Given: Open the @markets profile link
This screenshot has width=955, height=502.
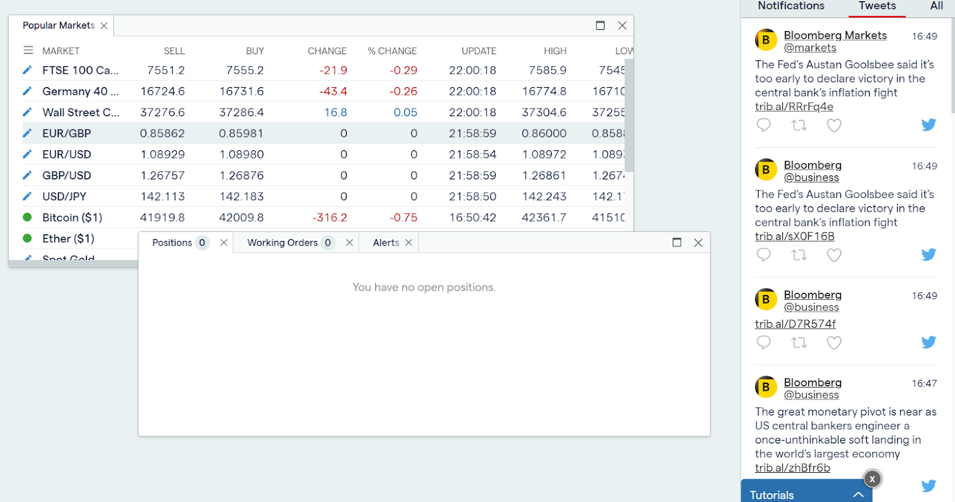Looking at the screenshot, I should pyautogui.click(x=810, y=48).
